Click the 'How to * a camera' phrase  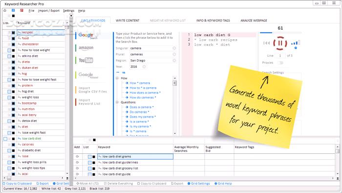point(143,88)
